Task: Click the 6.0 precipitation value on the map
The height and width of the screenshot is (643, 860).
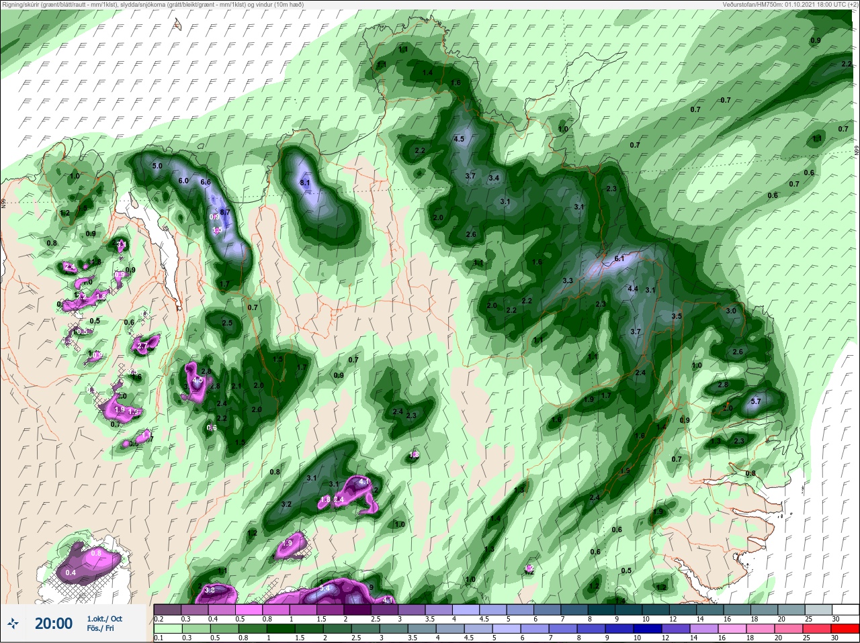Action: coord(183,181)
